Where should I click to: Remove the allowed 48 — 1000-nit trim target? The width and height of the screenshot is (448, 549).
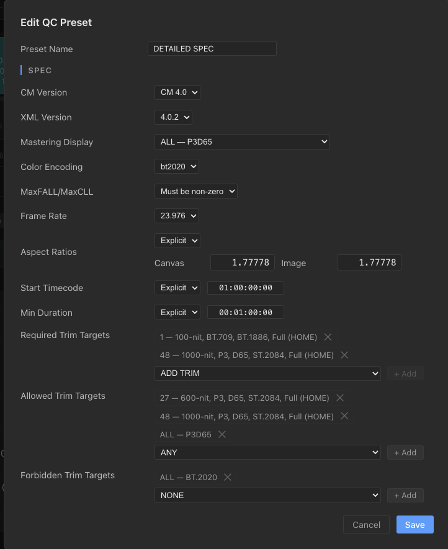(344, 416)
